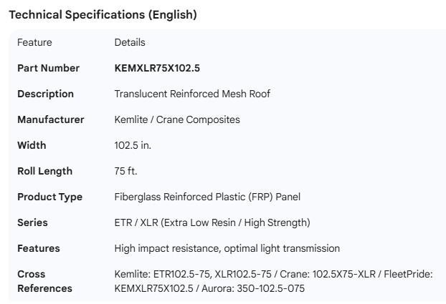Click the 102.5 in. width value
Image resolution: width=446 pixels, height=304 pixels.
click(133, 145)
